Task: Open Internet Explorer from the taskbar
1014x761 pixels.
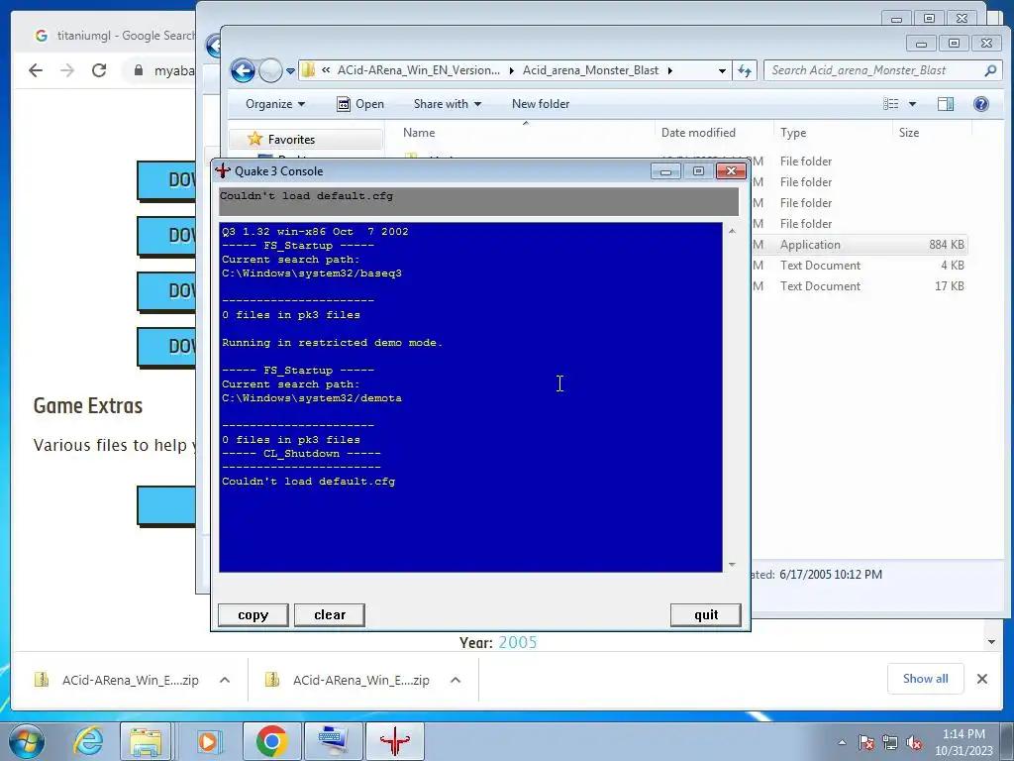Action: click(x=88, y=741)
